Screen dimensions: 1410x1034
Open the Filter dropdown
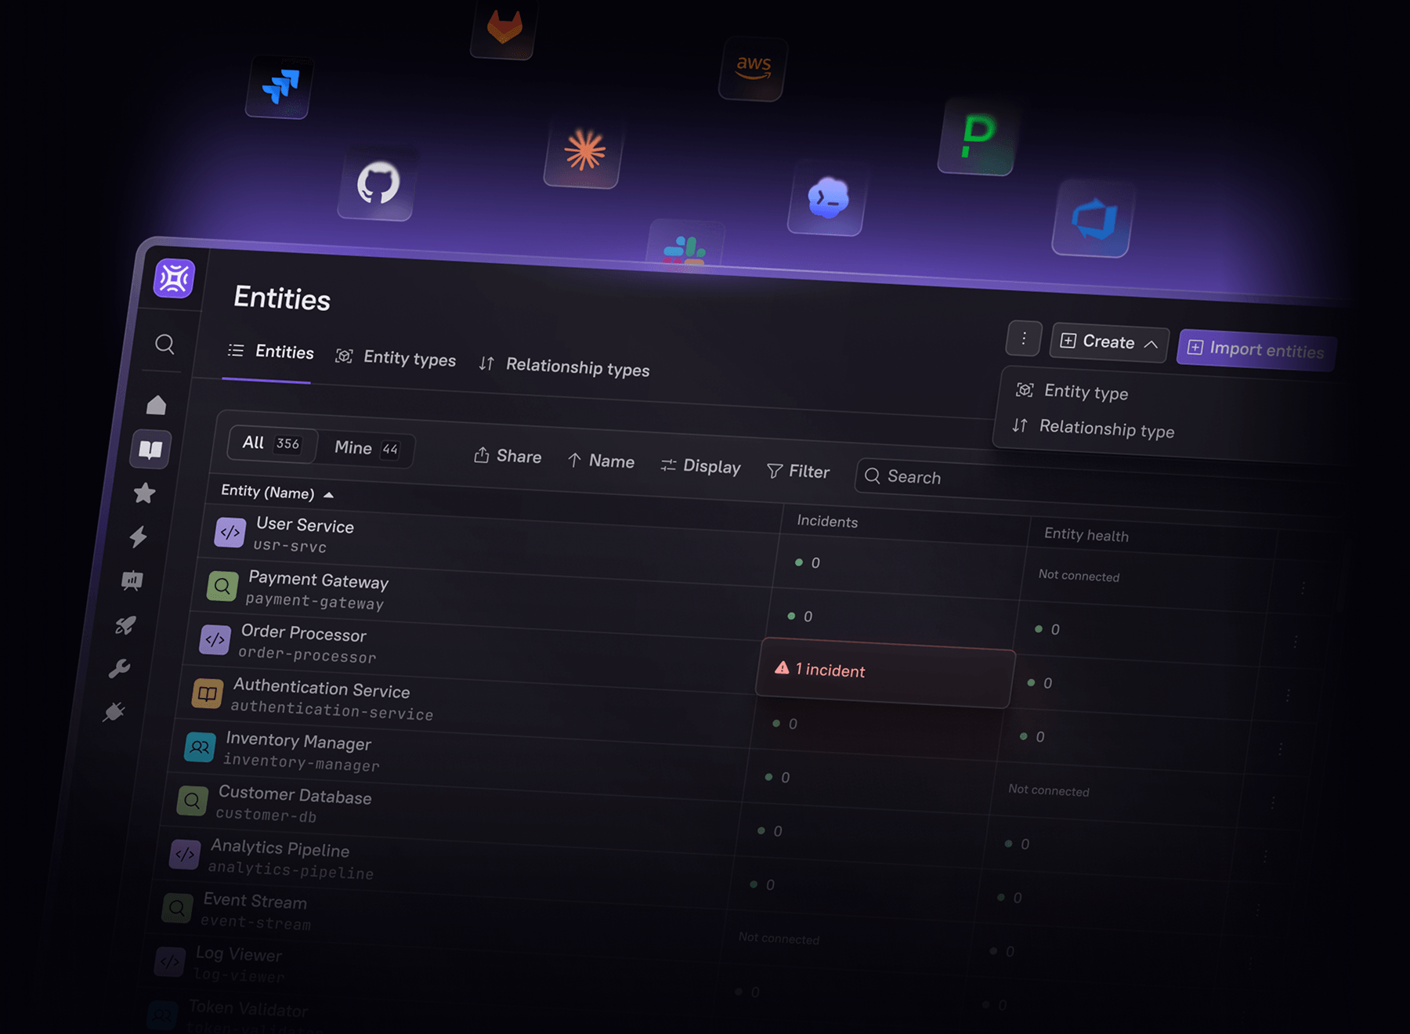click(x=798, y=471)
